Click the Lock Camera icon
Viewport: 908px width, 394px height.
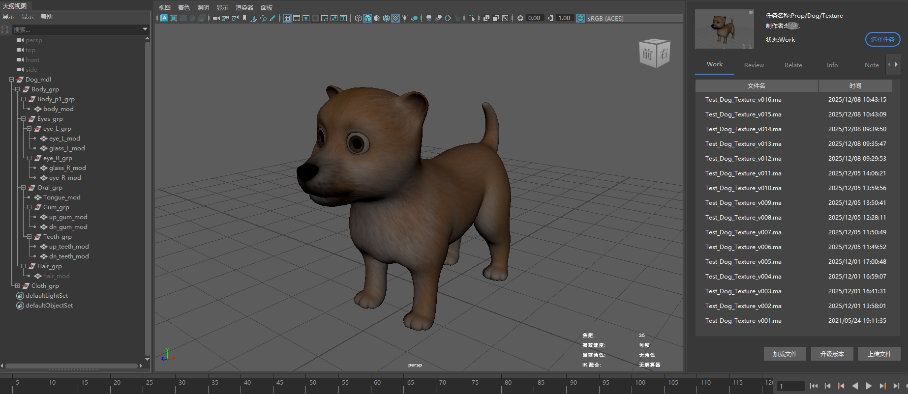(225, 18)
